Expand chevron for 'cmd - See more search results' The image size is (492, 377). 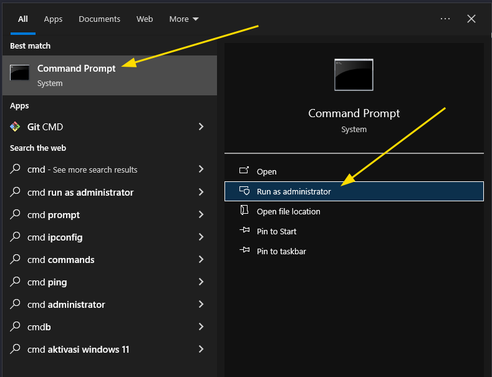(x=201, y=169)
